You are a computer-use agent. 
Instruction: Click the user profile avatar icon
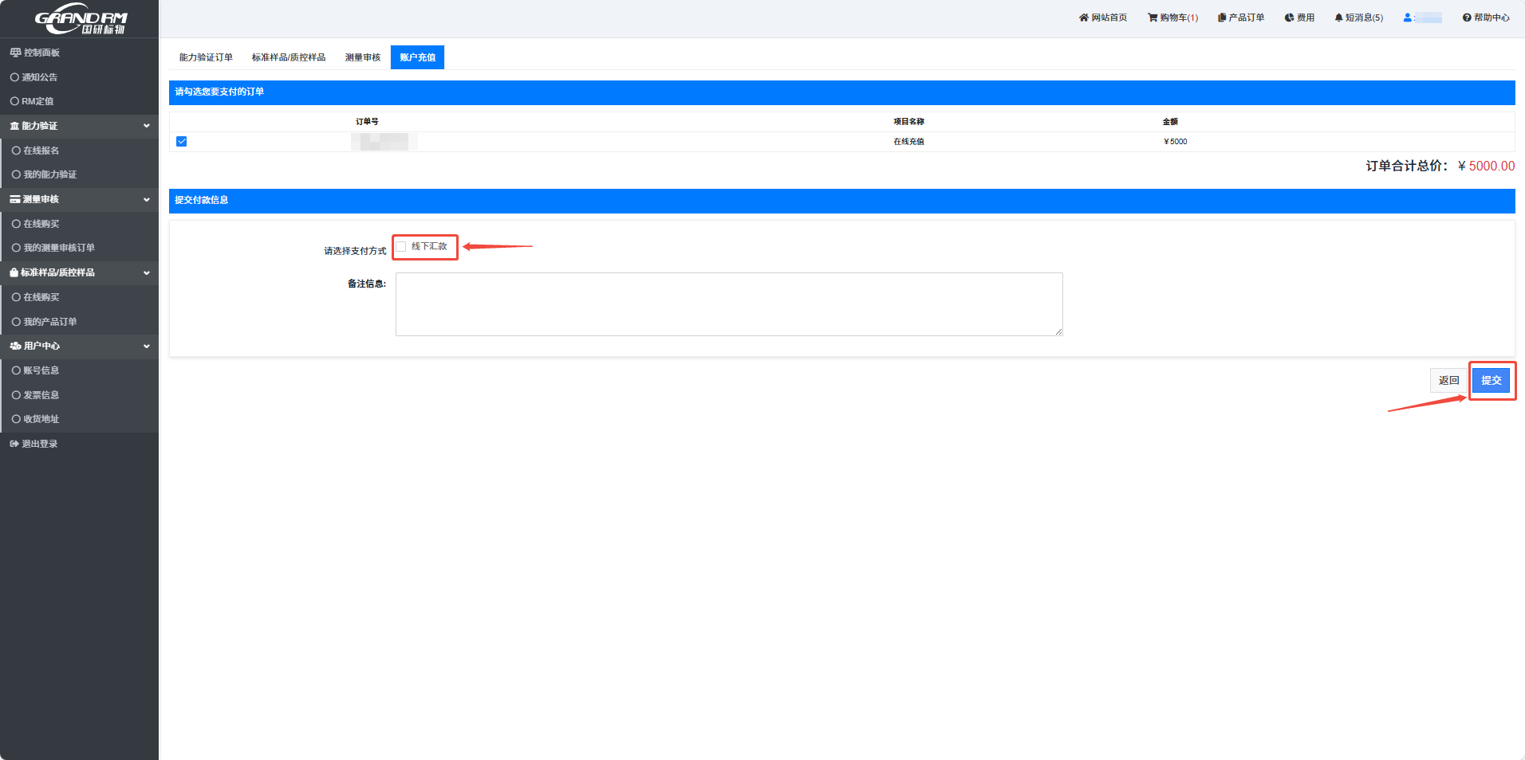pyautogui.click(x=1407, y=18)
